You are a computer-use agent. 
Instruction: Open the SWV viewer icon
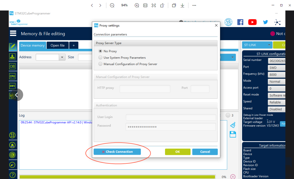pyautogui.click(x=12, y=86)
